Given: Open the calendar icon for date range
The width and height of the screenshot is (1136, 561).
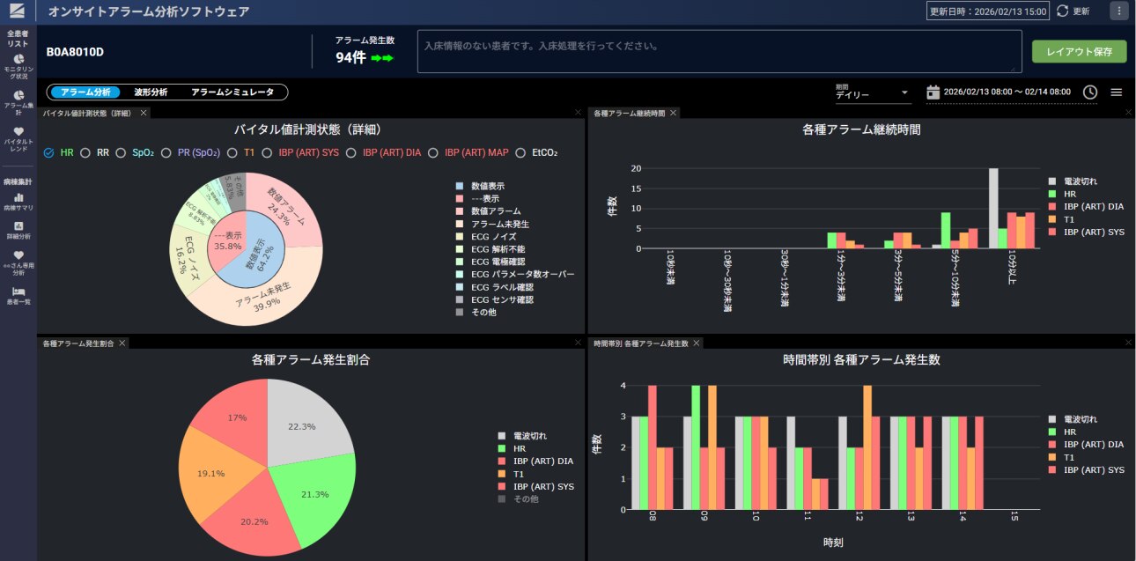Looking at the screenshot, I should click(933, 92).
